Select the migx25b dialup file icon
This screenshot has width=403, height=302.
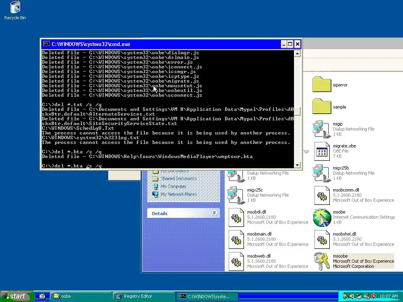tap(321, 173)
